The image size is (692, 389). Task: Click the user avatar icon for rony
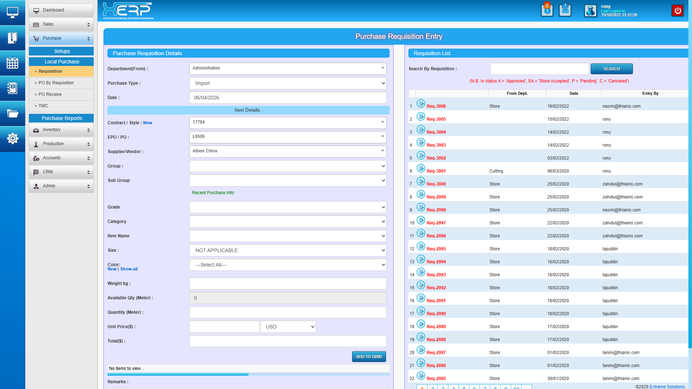coord(590,11)
